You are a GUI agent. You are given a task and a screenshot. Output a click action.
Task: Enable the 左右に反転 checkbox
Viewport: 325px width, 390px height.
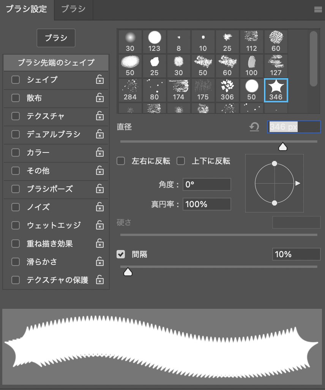(x=121, y=161)
